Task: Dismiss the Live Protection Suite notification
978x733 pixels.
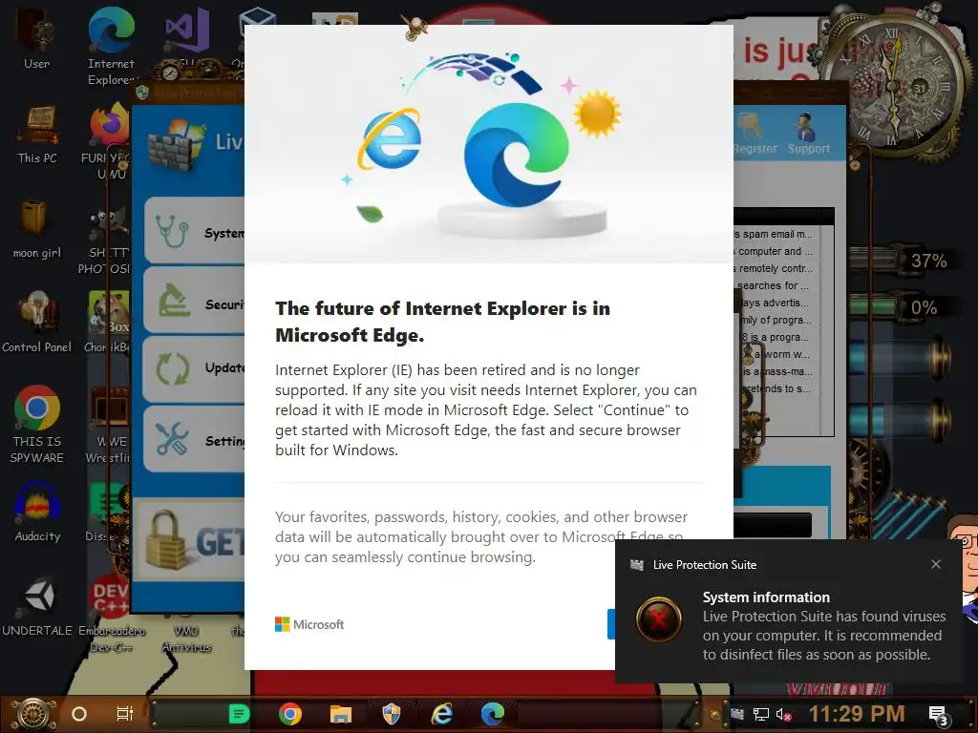Action: [x=936, y=564]
